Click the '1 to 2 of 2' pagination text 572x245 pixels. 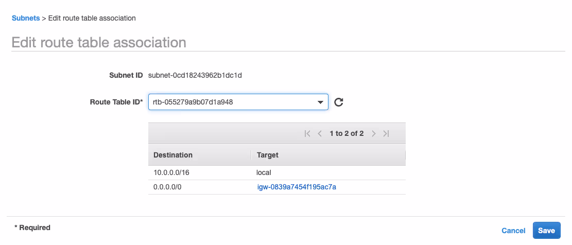coord(346,133)
